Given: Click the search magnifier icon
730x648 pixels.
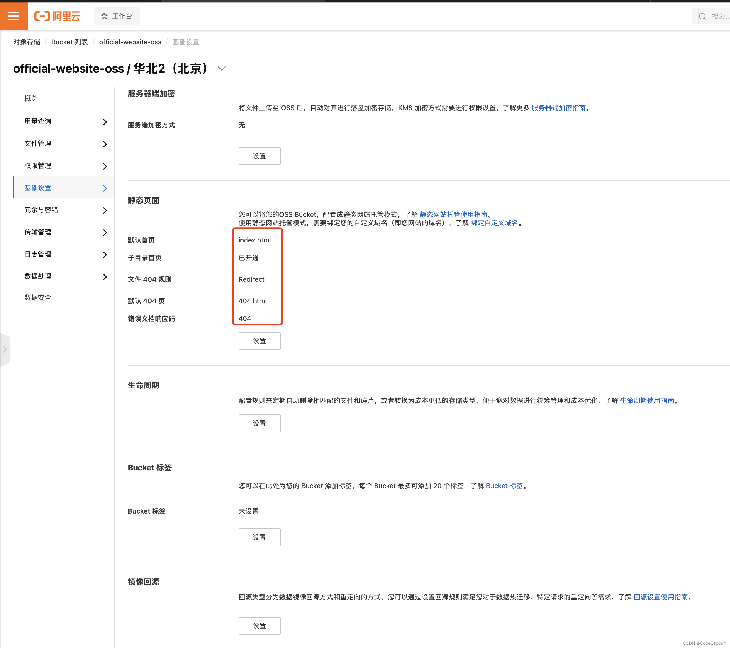Looking at the screenshot, I should (702, 16).
